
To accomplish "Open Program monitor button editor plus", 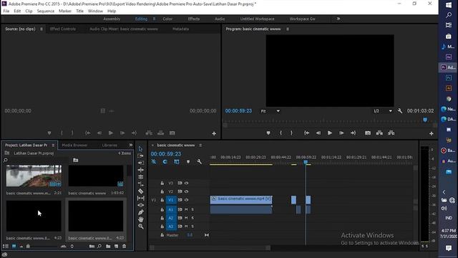I will 432,133.
